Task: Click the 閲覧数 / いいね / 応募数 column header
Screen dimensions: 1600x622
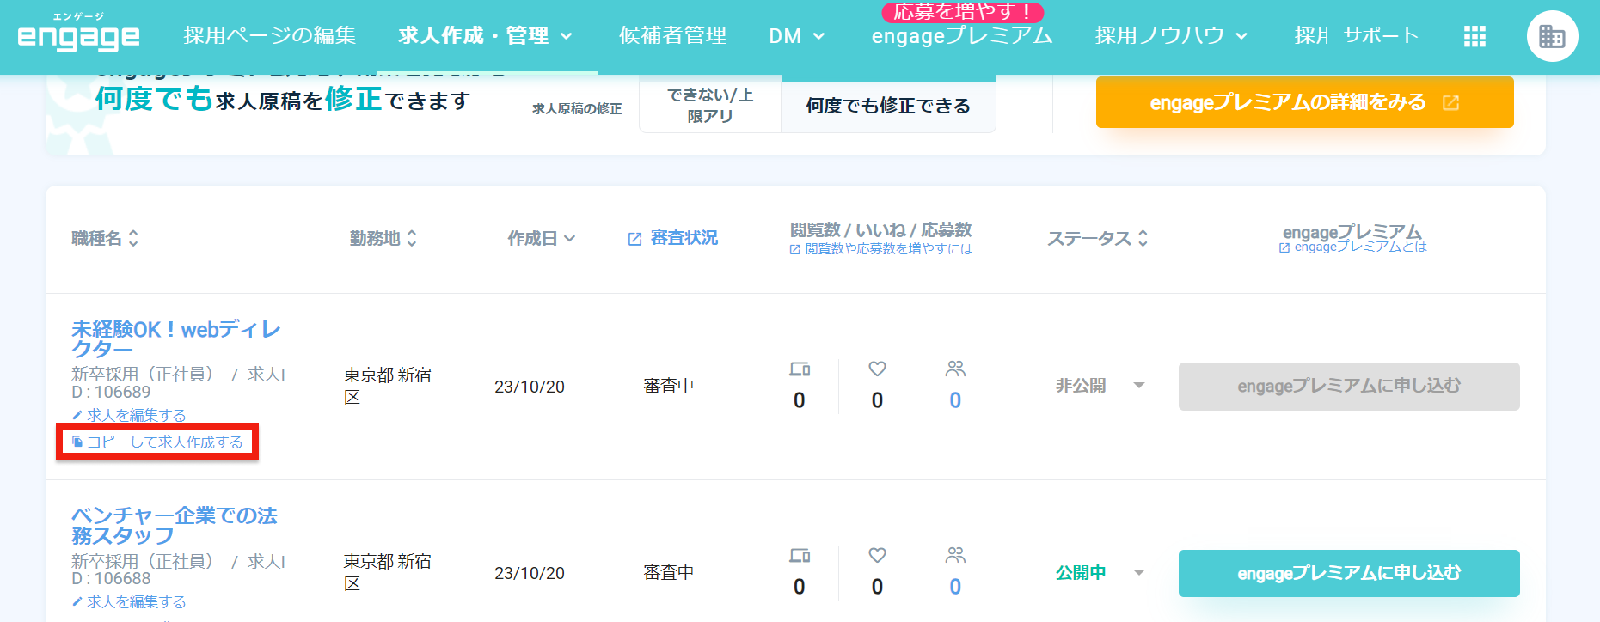Action: pyautogui.click(x=881, y=230)
